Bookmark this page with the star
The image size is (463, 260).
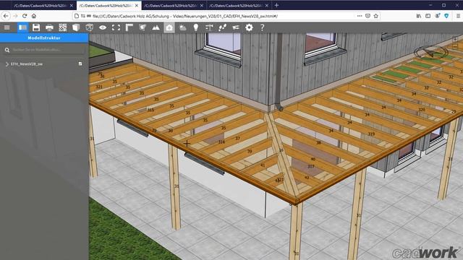375,16
